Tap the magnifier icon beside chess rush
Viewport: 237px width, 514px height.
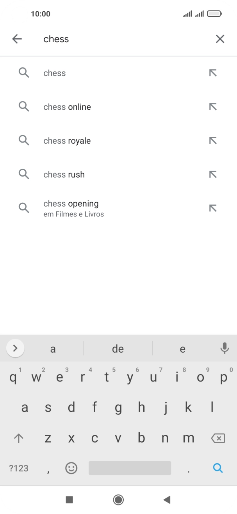(23, 174)
